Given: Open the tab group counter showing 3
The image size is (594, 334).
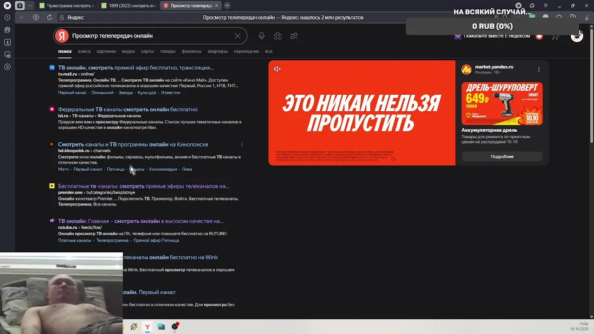Looking at the screenshot, I should [x=20, y=6].
